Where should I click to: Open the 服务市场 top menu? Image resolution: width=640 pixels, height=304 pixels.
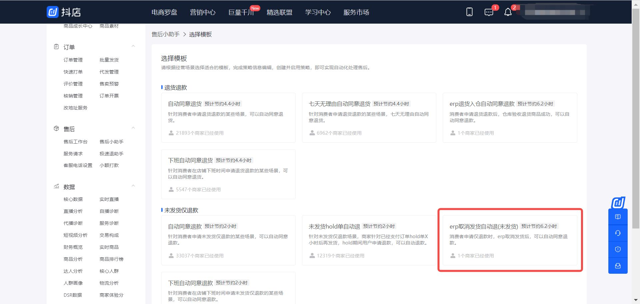coord(356,12)
